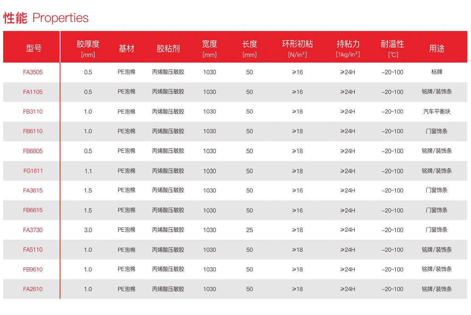Click the 型号 column header

pyautogui.click(x=34, y=48)
